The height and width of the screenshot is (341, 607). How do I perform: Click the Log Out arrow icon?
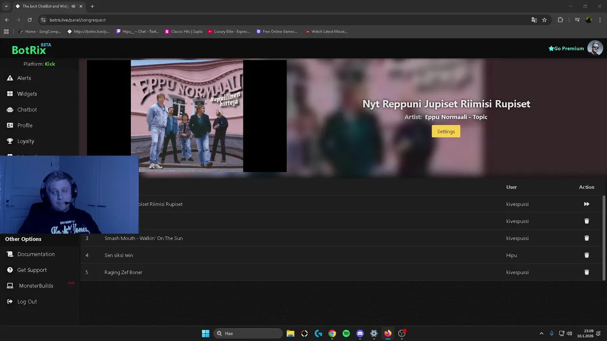(9, 302)
